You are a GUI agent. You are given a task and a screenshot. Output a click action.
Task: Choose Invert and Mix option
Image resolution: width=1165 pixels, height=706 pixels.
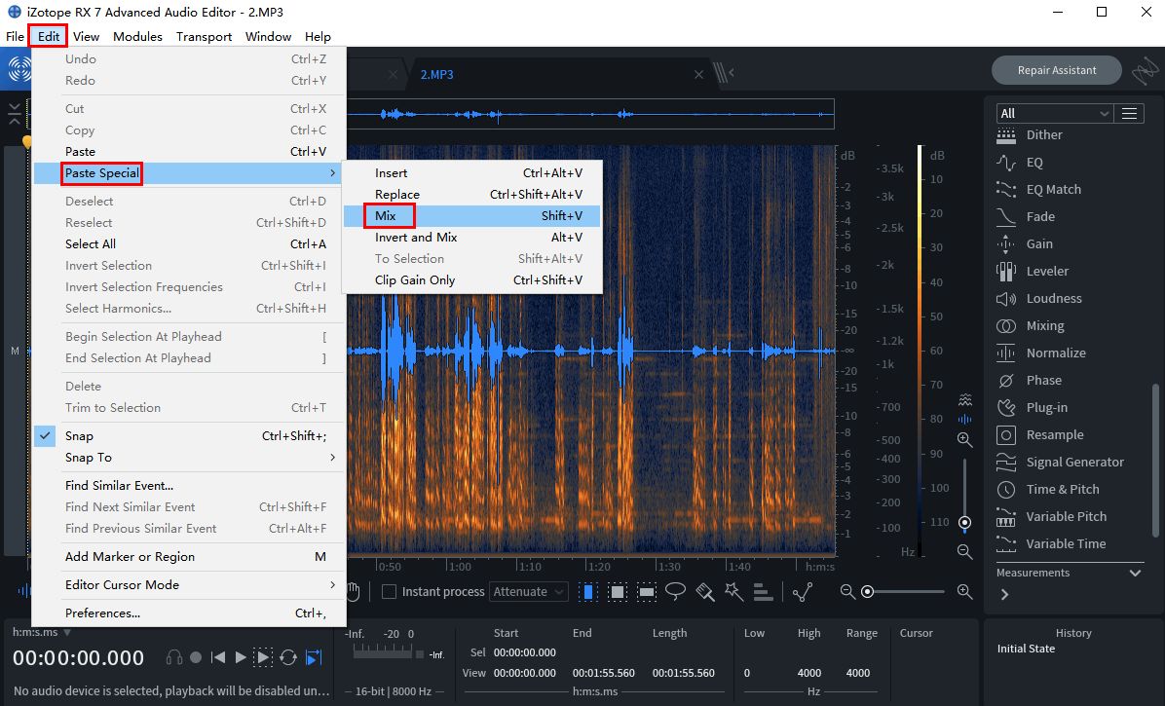coord(471,238)
